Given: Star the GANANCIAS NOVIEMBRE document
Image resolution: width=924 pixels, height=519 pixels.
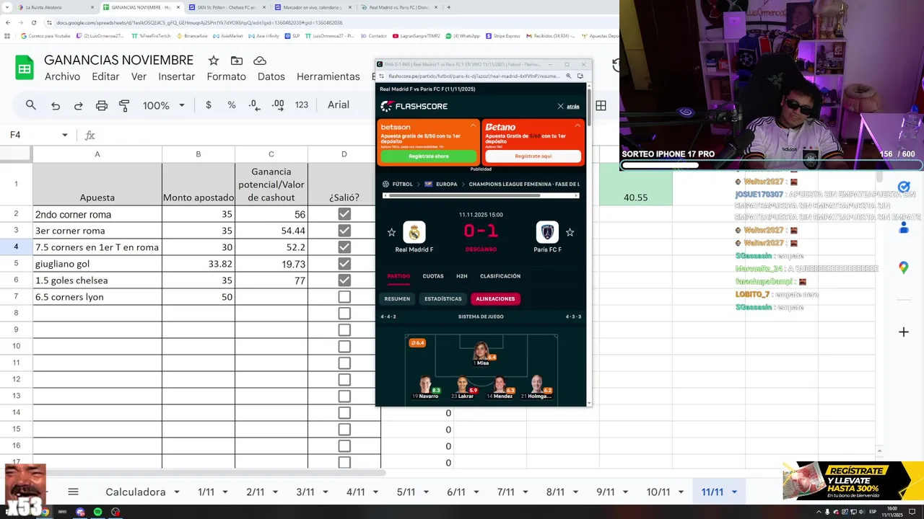Looking at the screenshot, I should (213, 61).
